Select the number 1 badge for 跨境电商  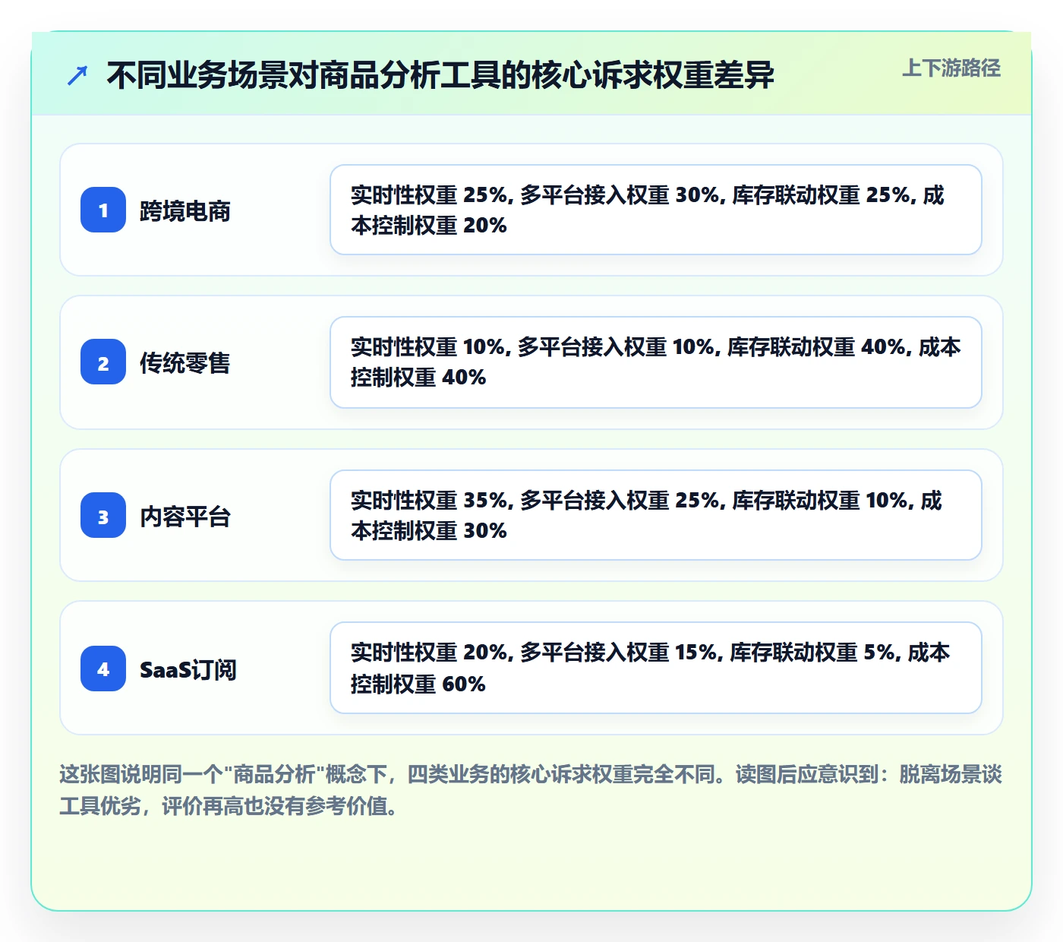click(103, 210)
